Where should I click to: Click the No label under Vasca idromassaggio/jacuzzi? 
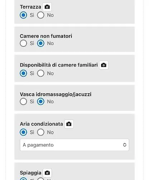point(51,102)
